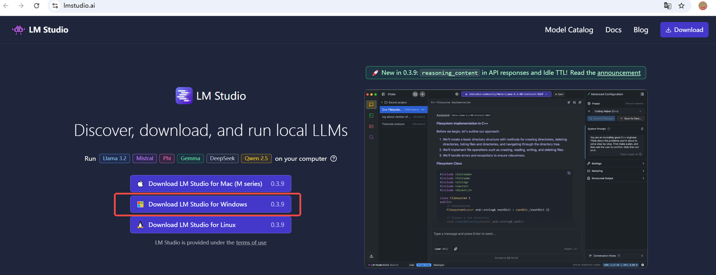The image size is (716, 275).
Task: Click Commit Changes in preview
Action: click(601, 118)
